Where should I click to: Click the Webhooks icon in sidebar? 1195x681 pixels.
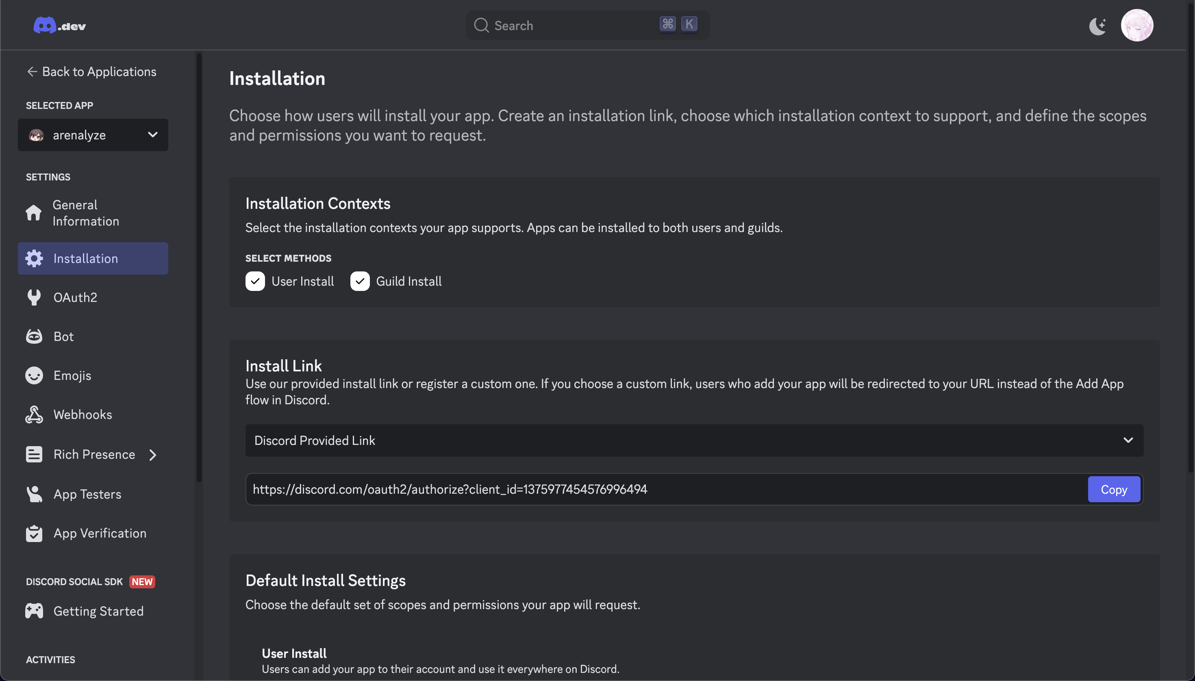(x=34, y=414)
